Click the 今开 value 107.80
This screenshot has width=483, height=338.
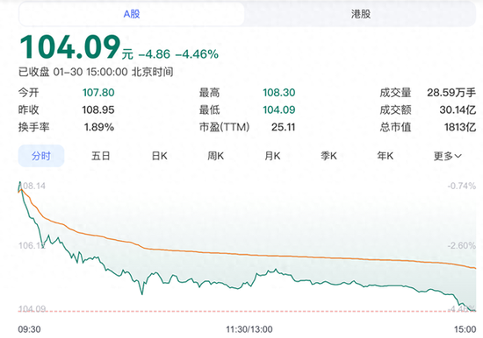click(x=98, y=93)
